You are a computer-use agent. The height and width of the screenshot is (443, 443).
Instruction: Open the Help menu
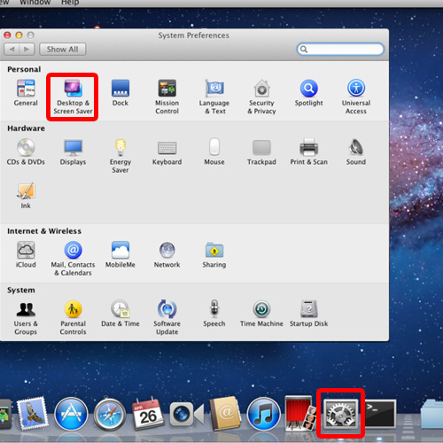(x=70, y=3)
